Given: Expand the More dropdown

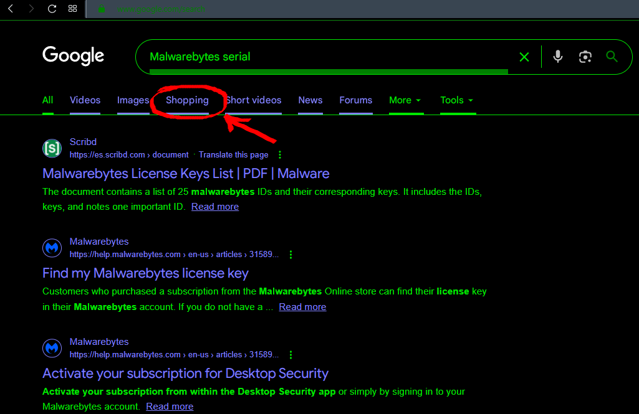Looking at the screenshot, I should [x=405, y=100].
